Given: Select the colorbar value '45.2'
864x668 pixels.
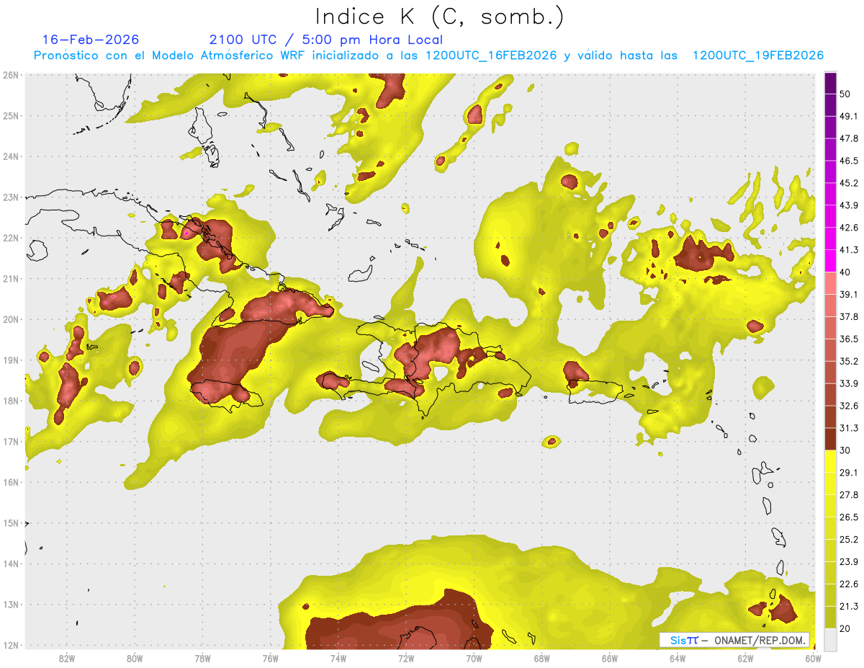Looking at the screenshot, I should pyautogui.click(x=850, y=183).
